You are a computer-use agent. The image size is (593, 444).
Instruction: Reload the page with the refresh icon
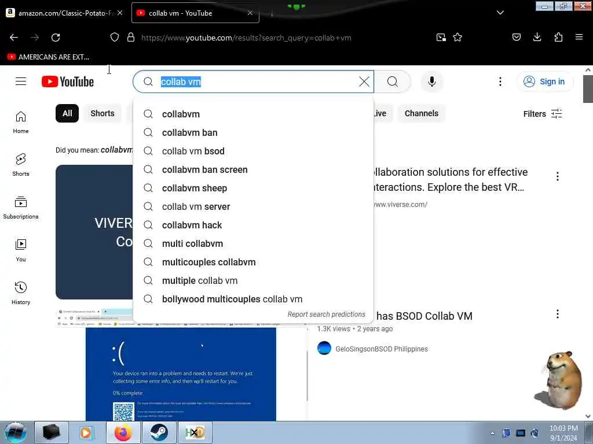(56, 38)
